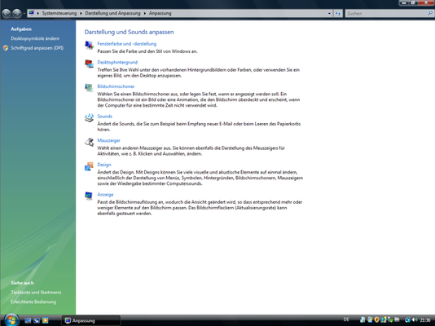Click the Anzeige monitor icon
The image size is (435, 326).
click(89, 196)
